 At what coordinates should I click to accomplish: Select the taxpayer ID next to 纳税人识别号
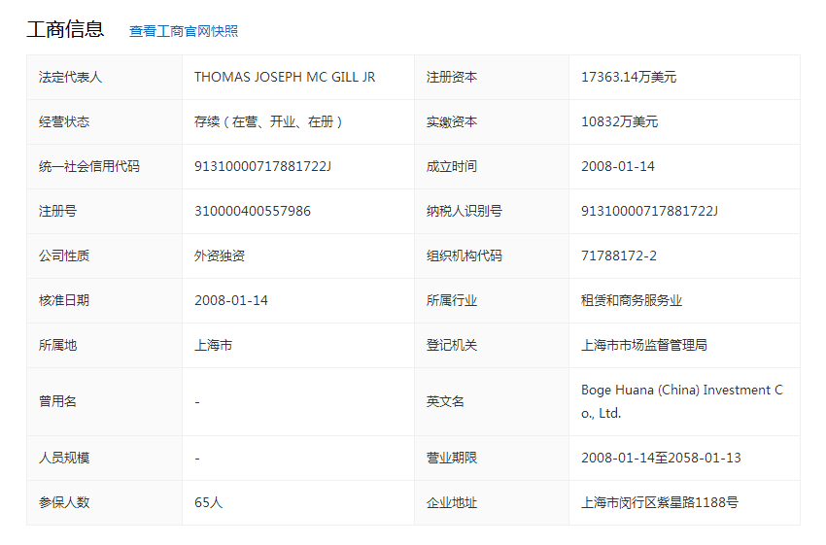(649, 211)
